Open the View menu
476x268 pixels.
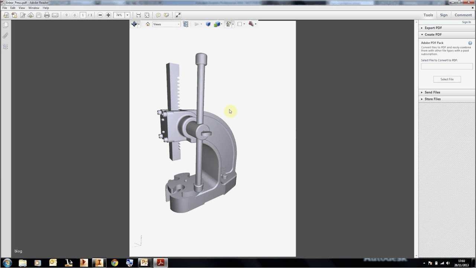coord(22,8)
